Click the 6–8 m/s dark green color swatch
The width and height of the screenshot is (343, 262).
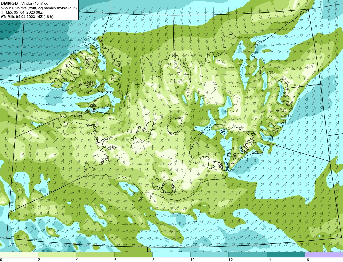133,255
